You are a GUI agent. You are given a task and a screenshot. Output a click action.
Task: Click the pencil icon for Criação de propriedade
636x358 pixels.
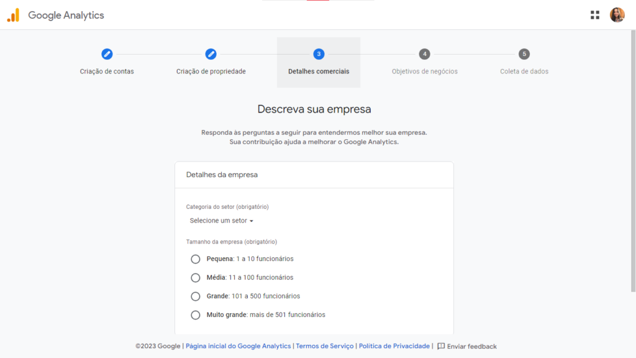[211, 54]
